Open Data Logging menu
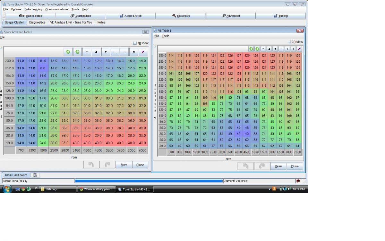The width and height of the screenshot is (385, 241). (x=33, y=9)
